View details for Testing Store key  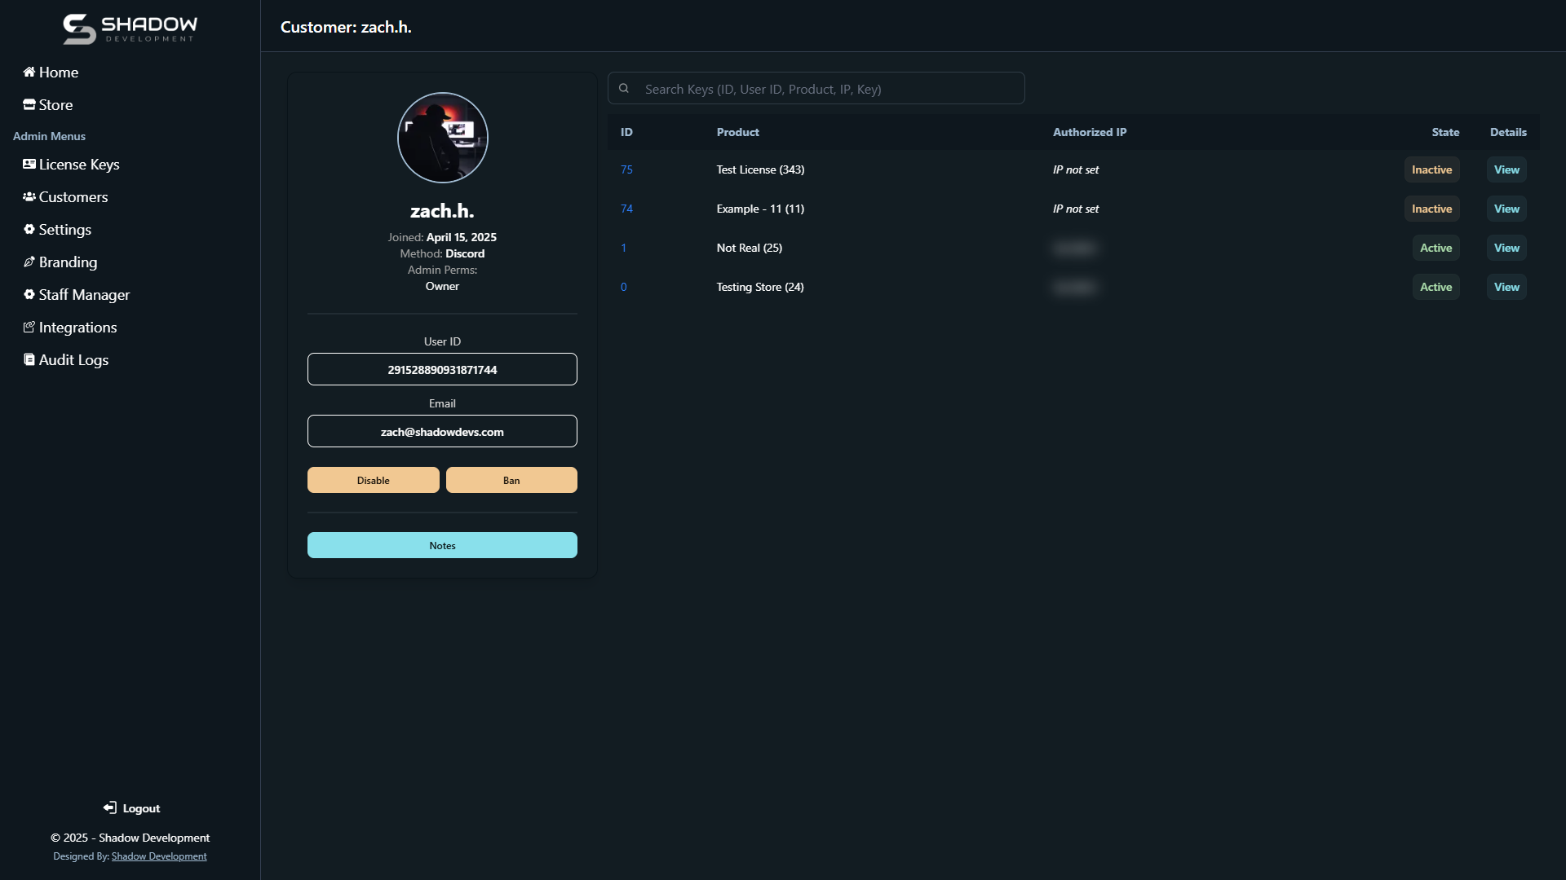click(1506, 287)
